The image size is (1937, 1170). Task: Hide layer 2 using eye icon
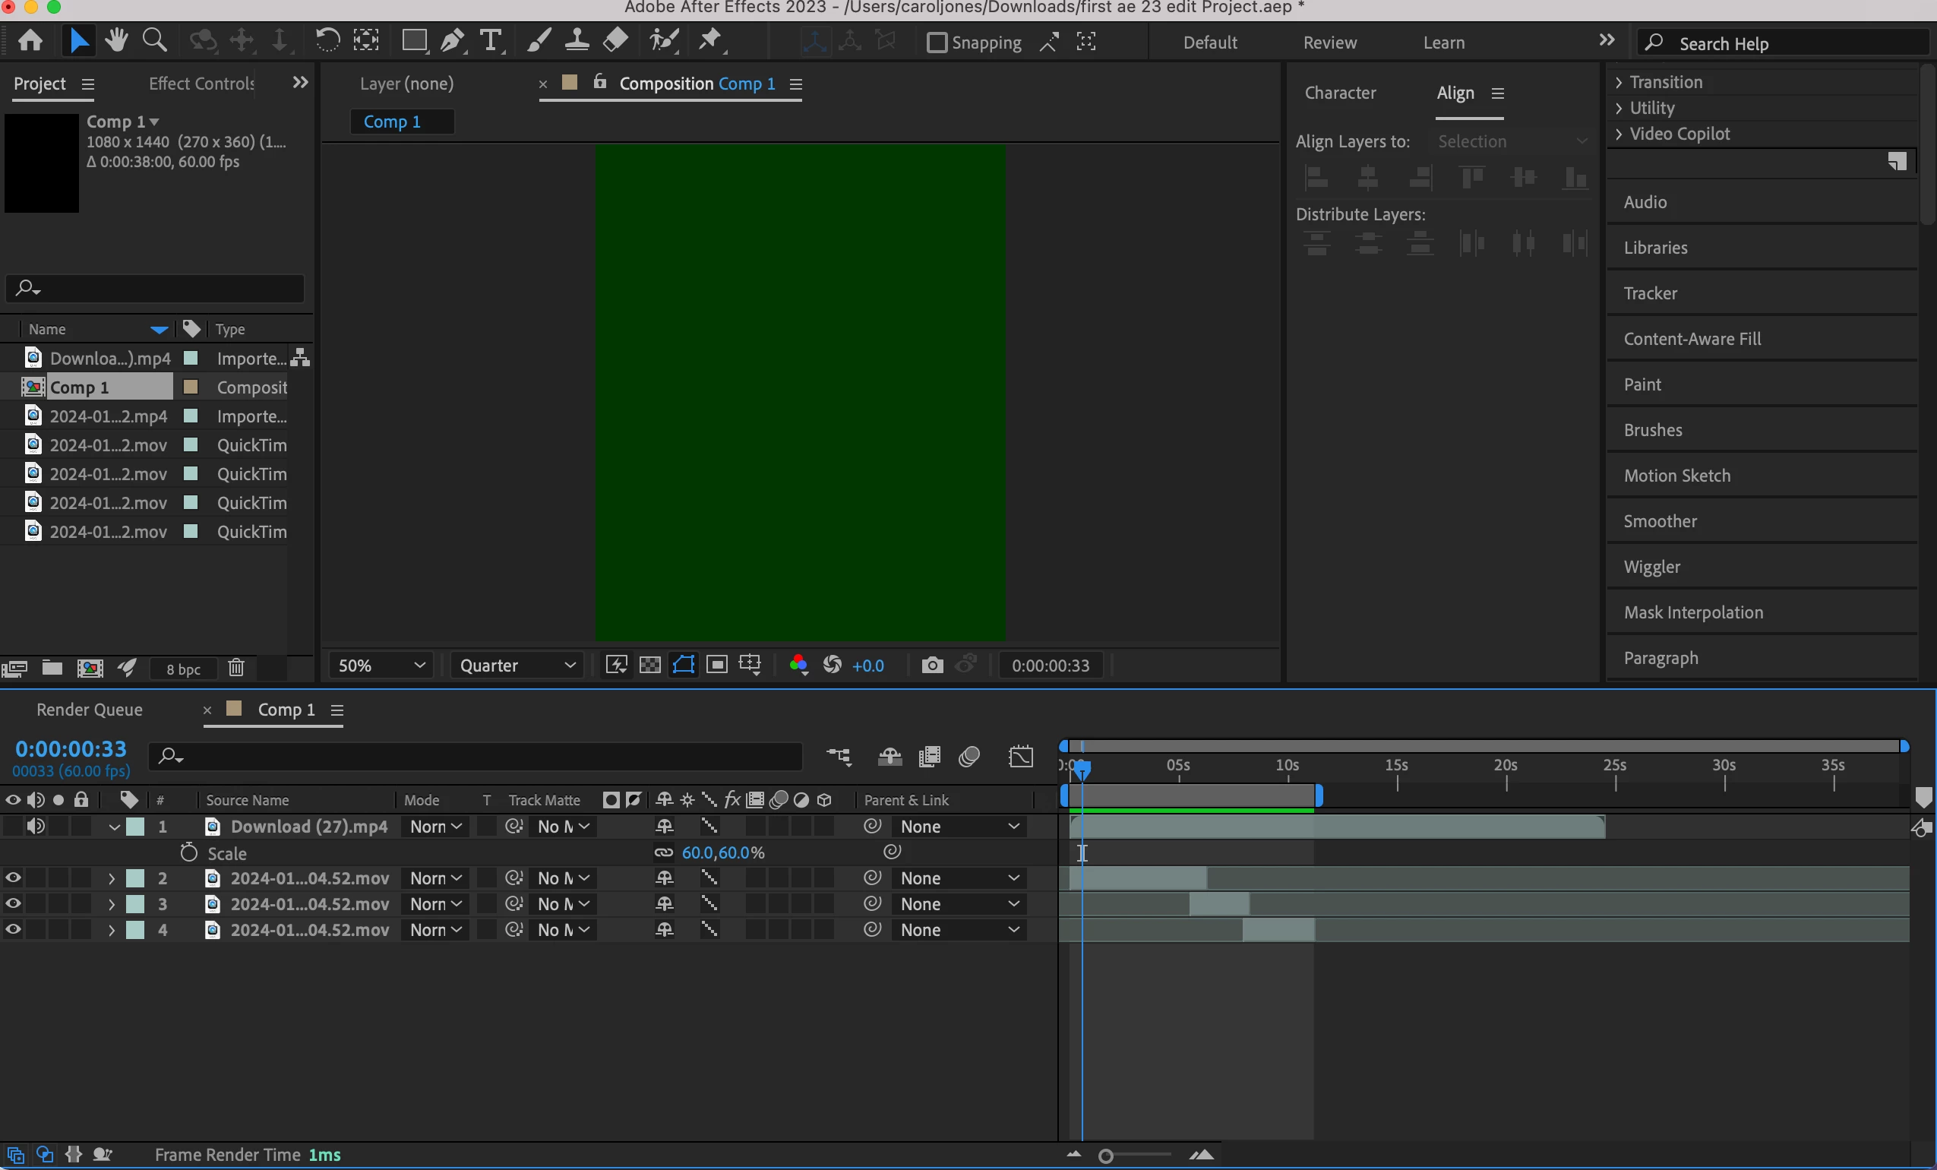point(14,878)
